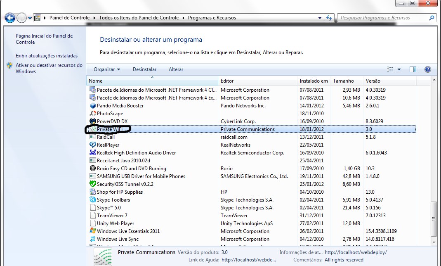Select the .NET Framework 4 Extended language pack icon
This screenshot has height=266, width=441.
[92, 97]
